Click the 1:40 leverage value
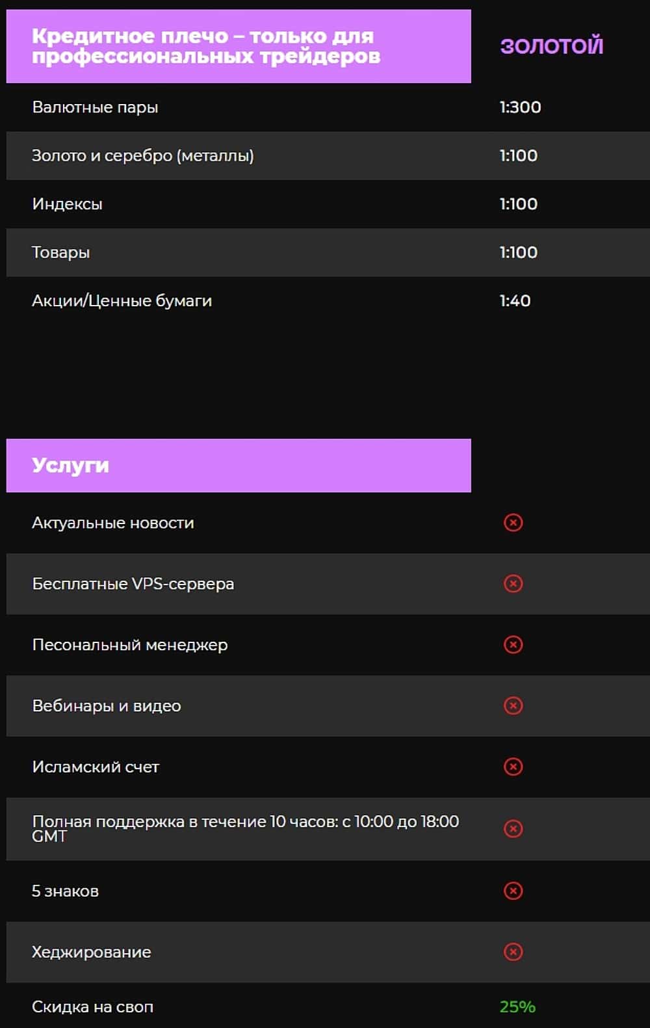Screen dimensions: 650x1028 515,301
